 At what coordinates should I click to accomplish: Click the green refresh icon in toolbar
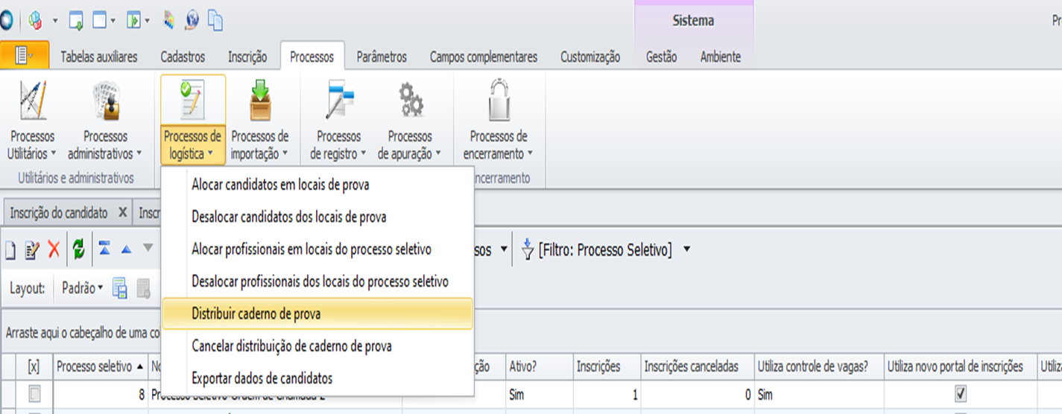78,250
